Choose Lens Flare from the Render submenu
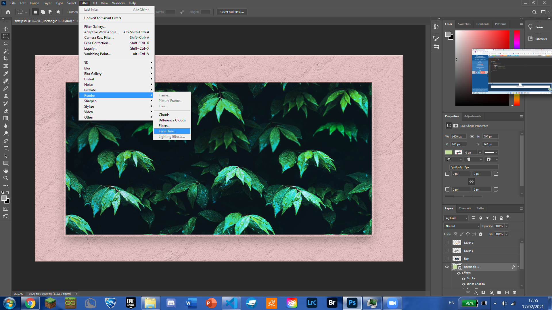 tap(167, 131)
